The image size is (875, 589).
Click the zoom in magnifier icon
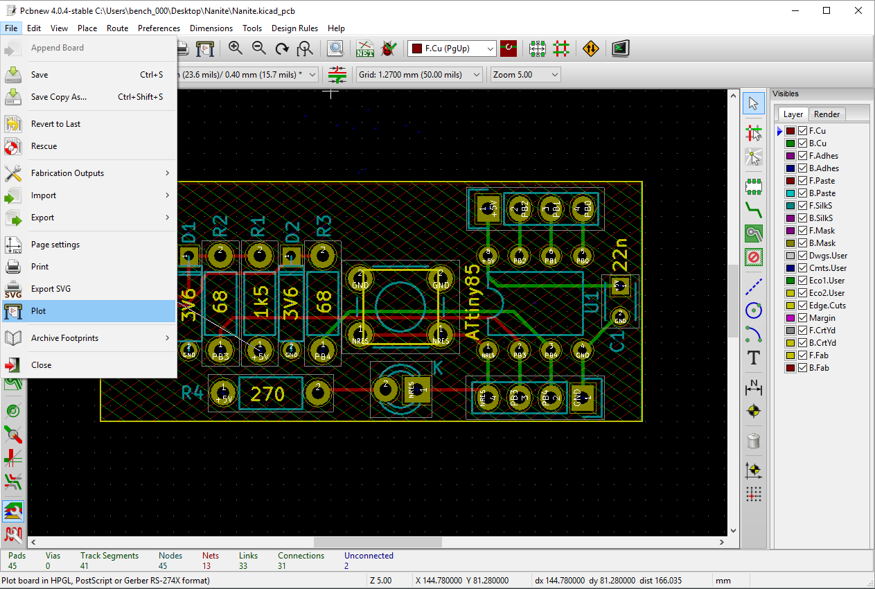tap(236, 49)
